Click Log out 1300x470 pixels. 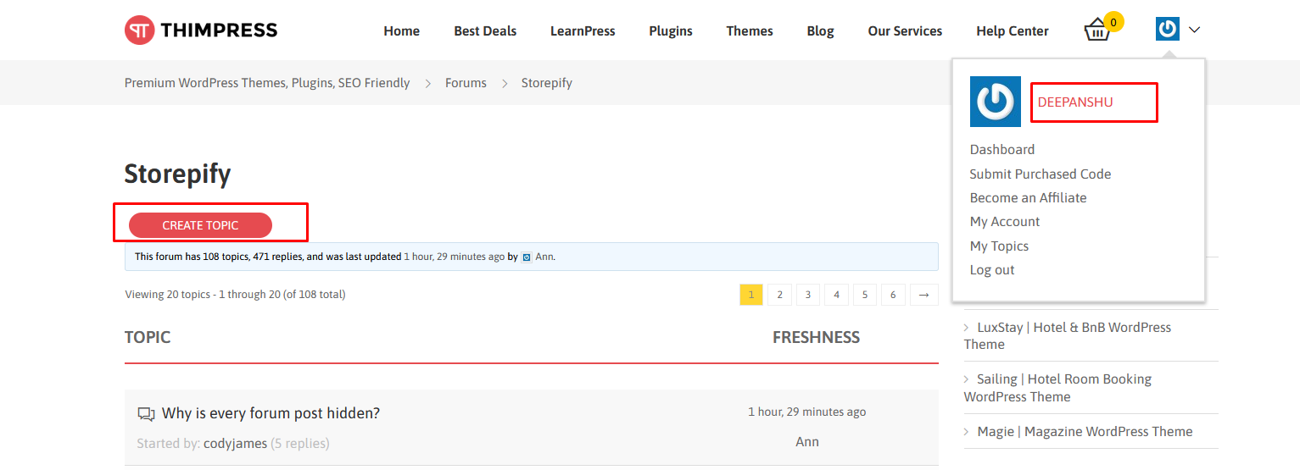tap(992, 269)
